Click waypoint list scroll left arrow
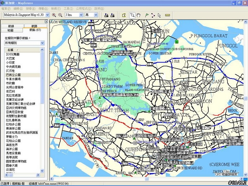This screenshot has height=186, width=248. pyautogui.click(x=7, y=175)
